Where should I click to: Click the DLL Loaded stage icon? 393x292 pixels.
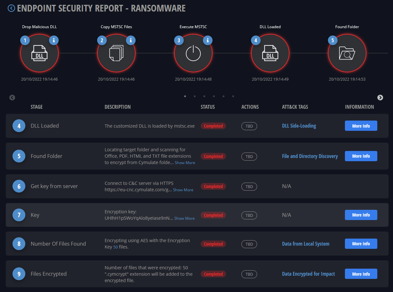(270, 53)
